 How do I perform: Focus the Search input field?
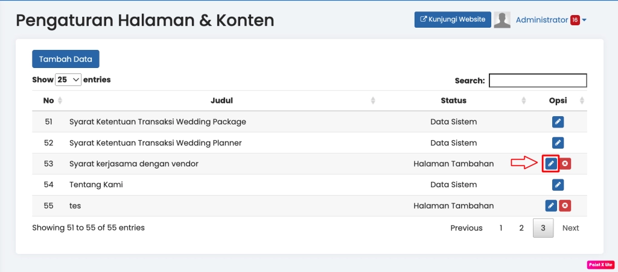pos(537,81)
